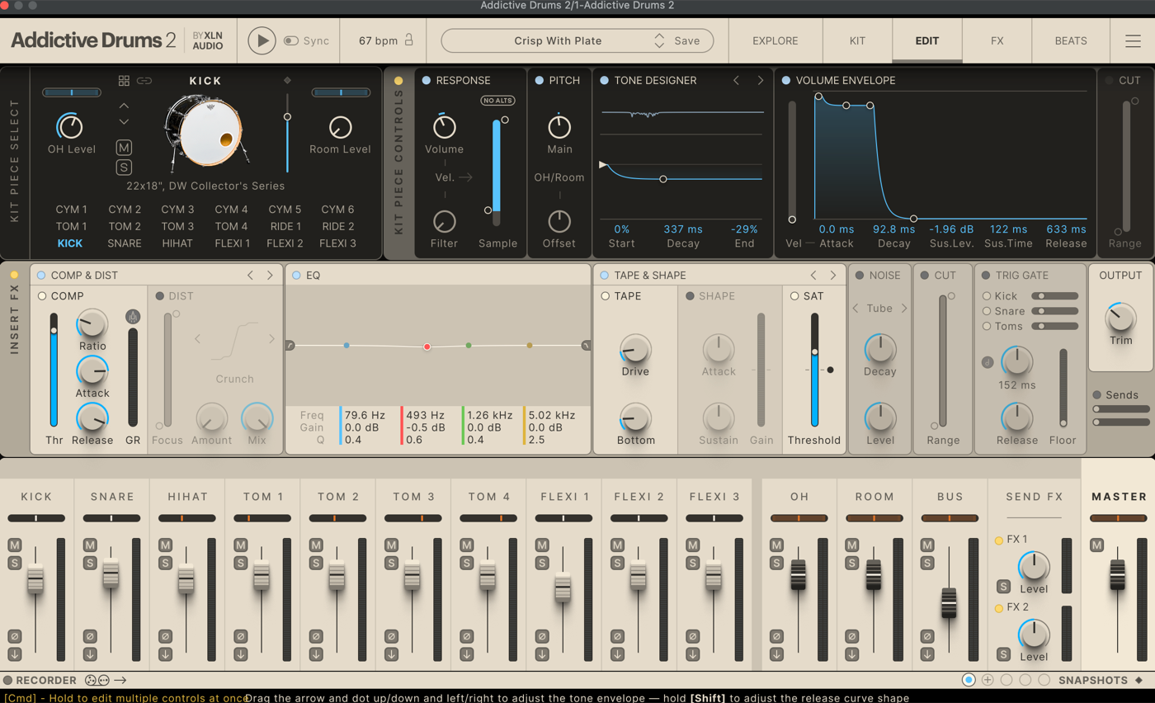Toggle the TONE DESIGNER power dot

click(605, 80)
